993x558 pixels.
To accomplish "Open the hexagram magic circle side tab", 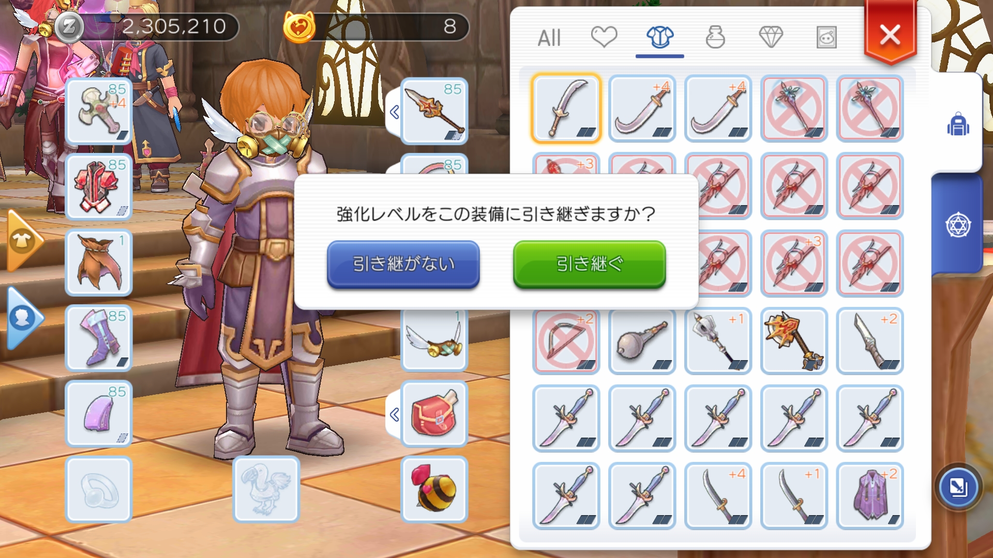I will click(x=958, y=225).
